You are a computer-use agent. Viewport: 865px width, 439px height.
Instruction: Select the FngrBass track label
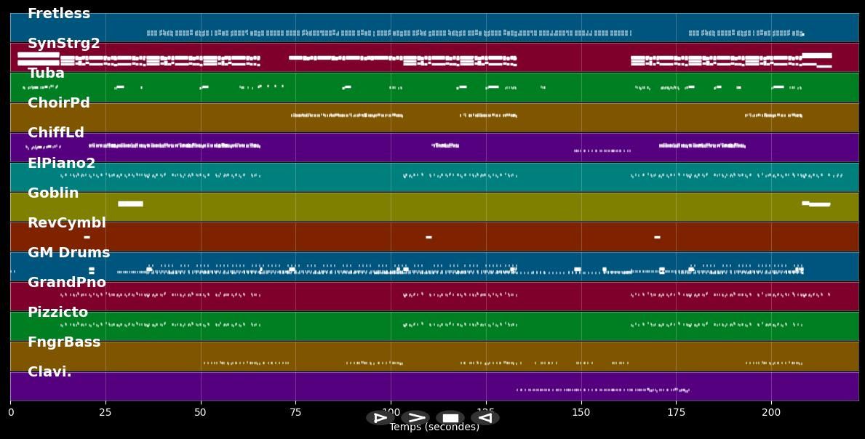pos(64,342)
